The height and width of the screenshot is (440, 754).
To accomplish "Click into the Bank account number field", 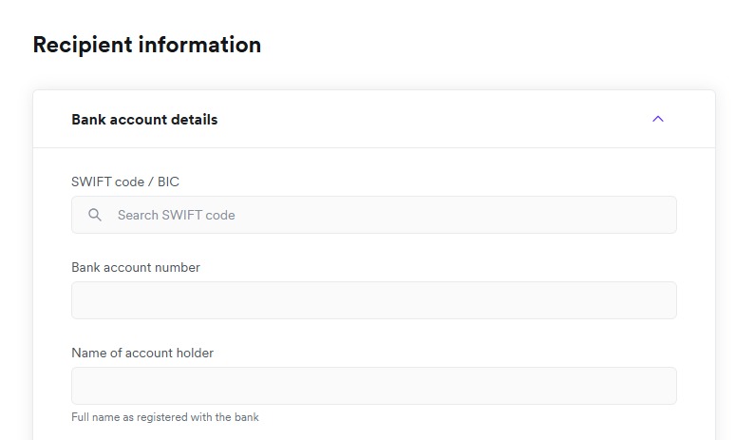I will click(x=373, y=300).
